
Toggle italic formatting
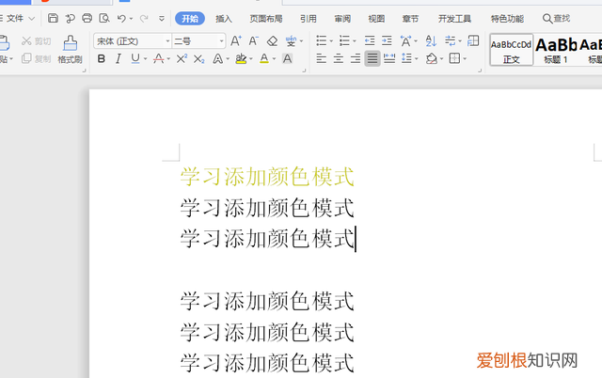click(119, 58)
